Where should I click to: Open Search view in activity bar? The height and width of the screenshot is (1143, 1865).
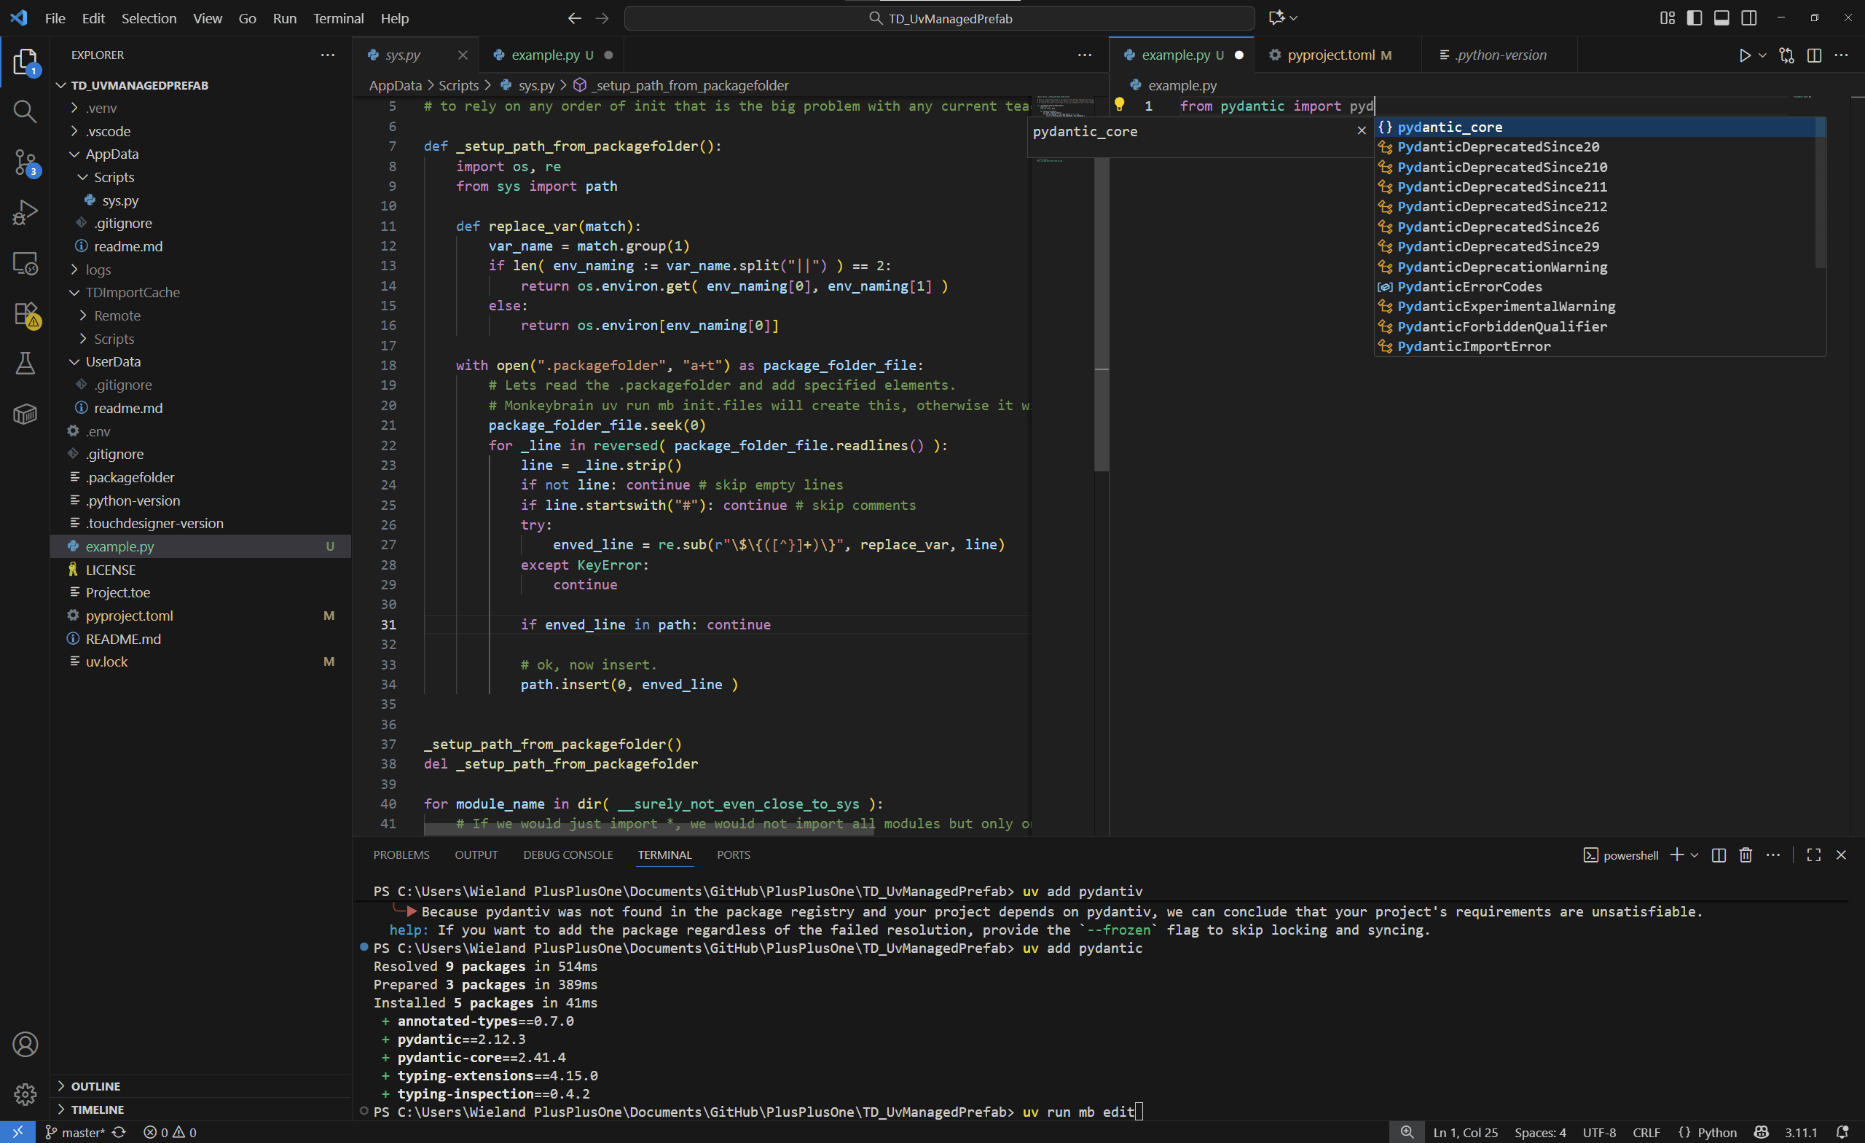click(25, 112)
